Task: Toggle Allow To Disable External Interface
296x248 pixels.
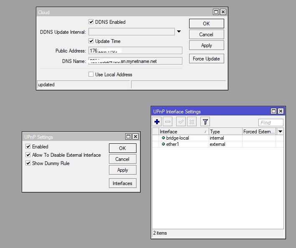Action: (28, 155)
